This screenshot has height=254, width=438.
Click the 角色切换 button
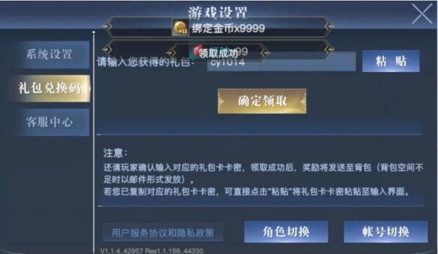(286, 232)
